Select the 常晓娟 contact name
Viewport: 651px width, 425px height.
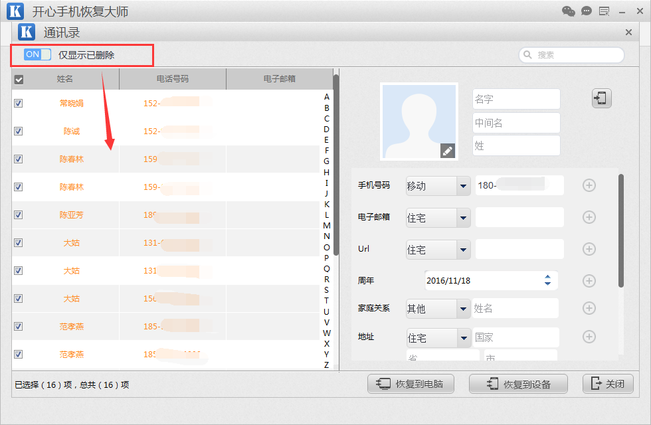[x=72, y=104]
